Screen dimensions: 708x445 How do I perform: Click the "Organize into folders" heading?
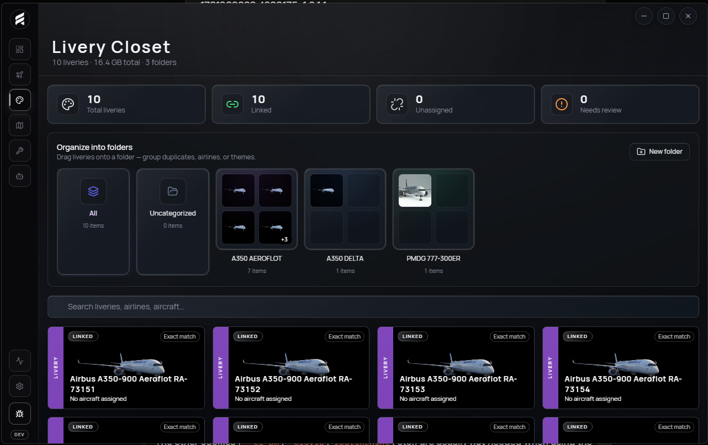94,147
